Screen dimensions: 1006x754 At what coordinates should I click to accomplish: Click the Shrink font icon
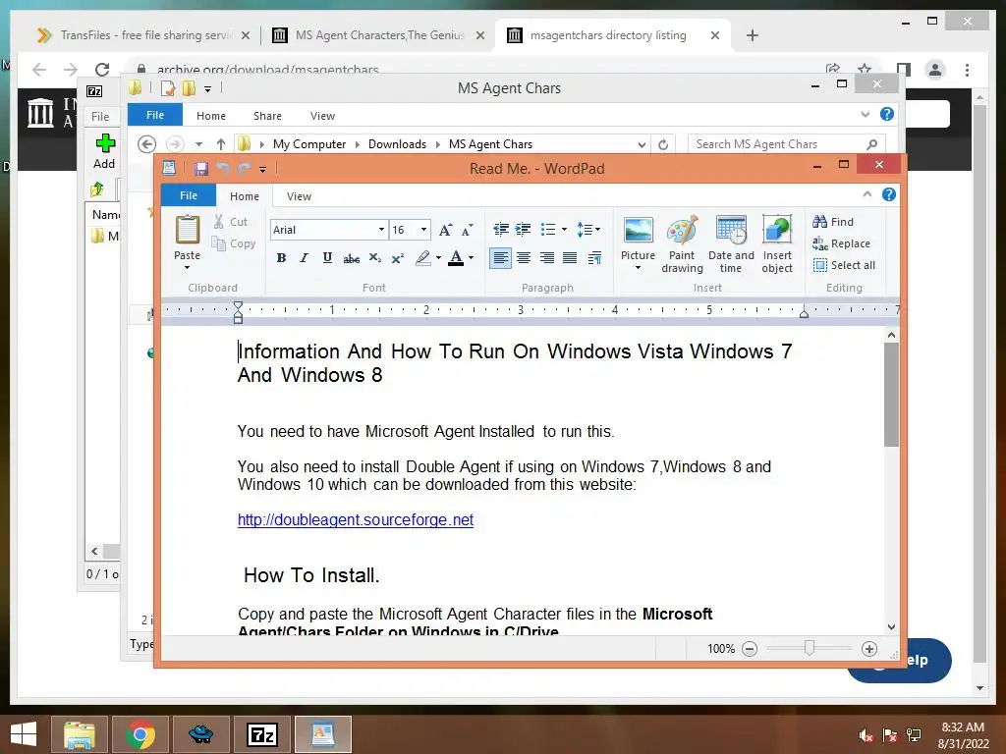point(468,230)
